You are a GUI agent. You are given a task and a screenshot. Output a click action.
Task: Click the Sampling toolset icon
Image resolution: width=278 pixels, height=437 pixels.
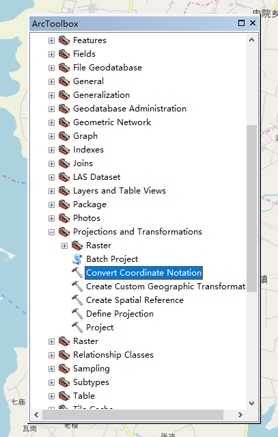pyautogui.click(x=64, y=369)
